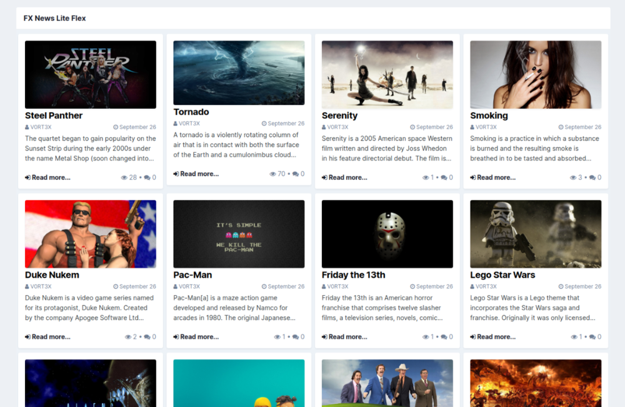The image size is (625, 407).
Task: Click Read more on Duke Nukem card
Action: [x=47, y=337]
